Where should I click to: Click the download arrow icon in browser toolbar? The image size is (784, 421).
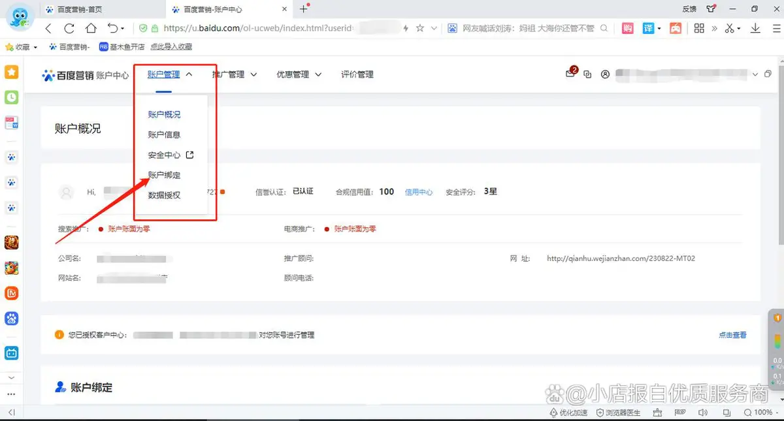click(755, 29)
